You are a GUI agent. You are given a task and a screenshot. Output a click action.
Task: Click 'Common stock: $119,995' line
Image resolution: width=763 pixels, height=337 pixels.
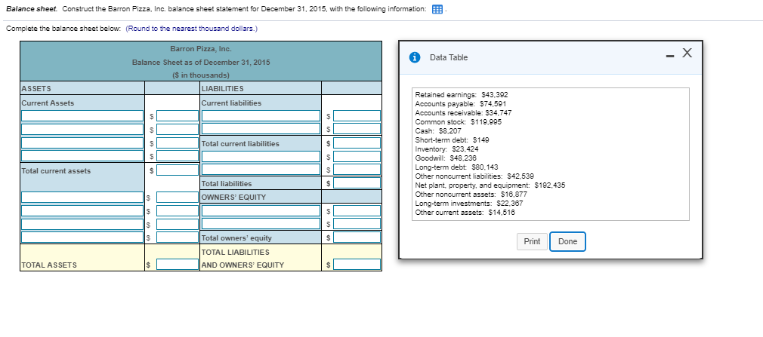coord(458,122)
